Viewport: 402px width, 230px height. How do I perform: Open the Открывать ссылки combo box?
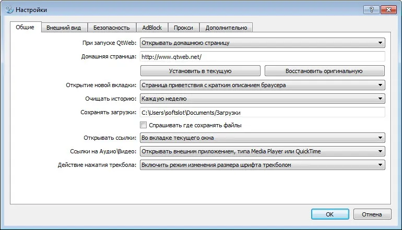pos(262,138)
